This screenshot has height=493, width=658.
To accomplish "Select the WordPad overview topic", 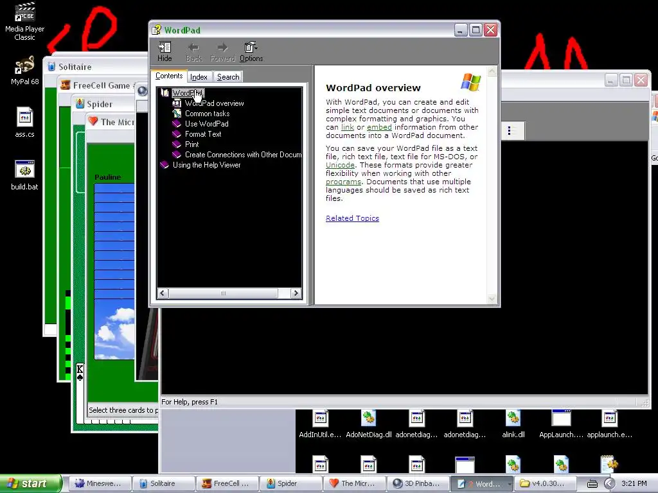I will (x=214, y=103).
